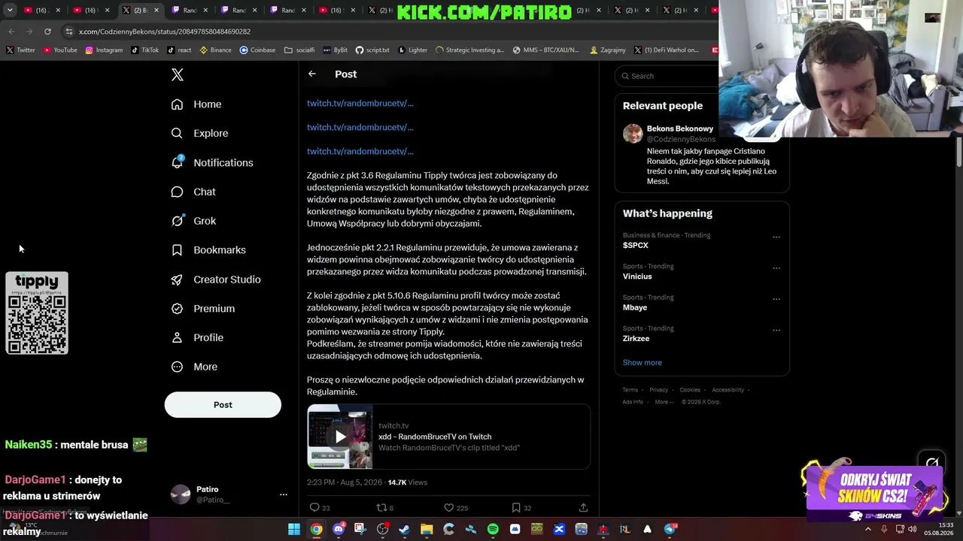Open options for the Zirkzee trend
This screenshot has height=541, width=963.
[x=776, y=330]
